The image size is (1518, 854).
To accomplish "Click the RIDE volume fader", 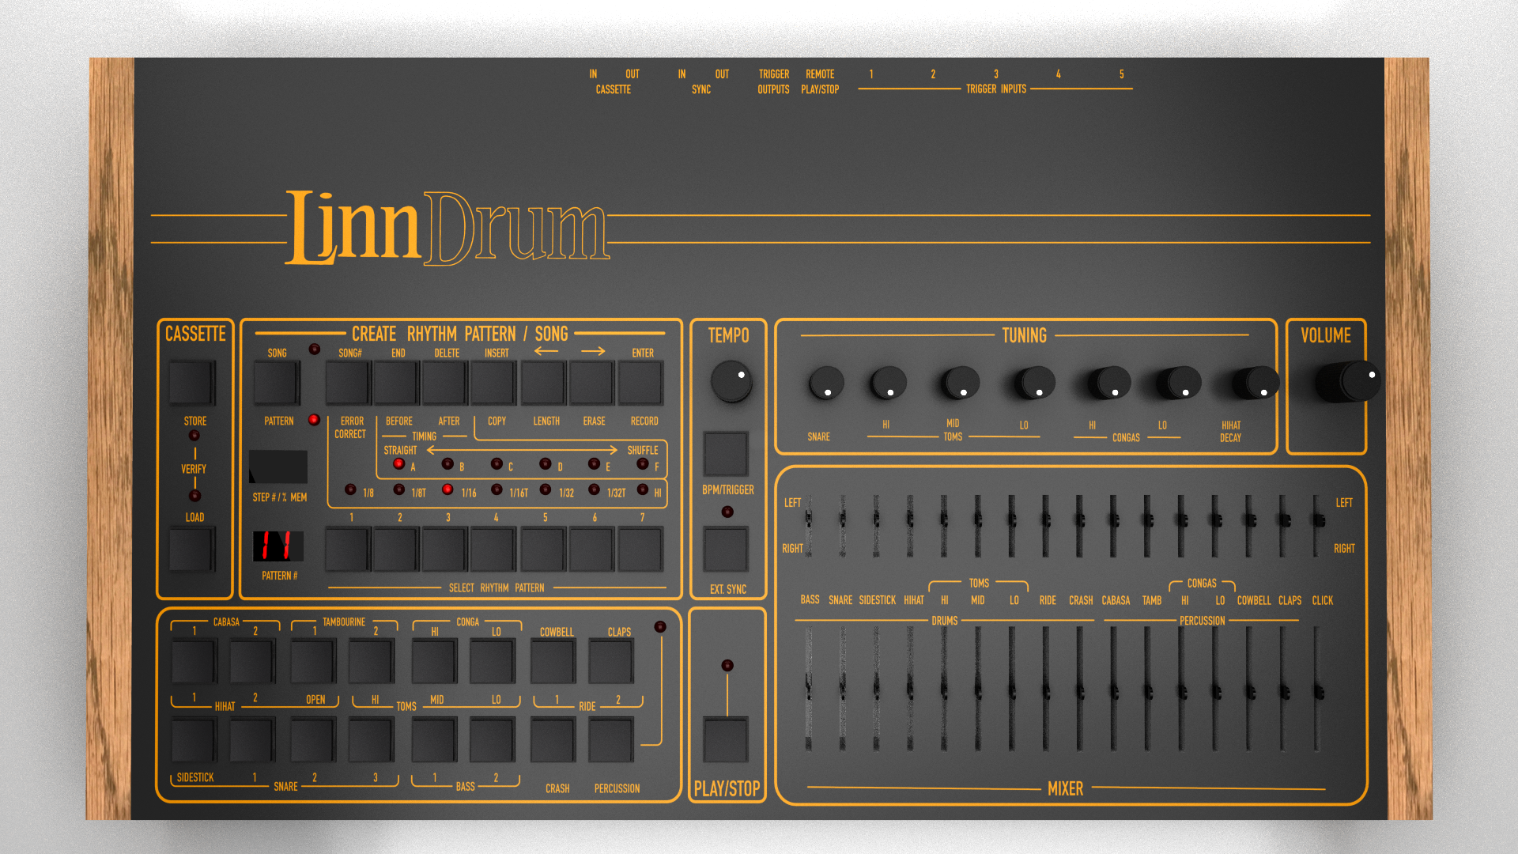I will (1045, 688).
